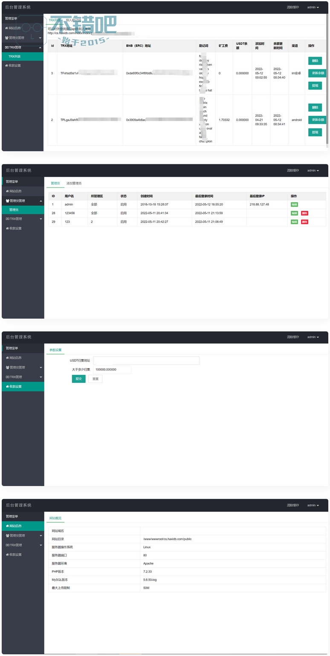Submit the parameter settings with 提交

coord(78,379)
